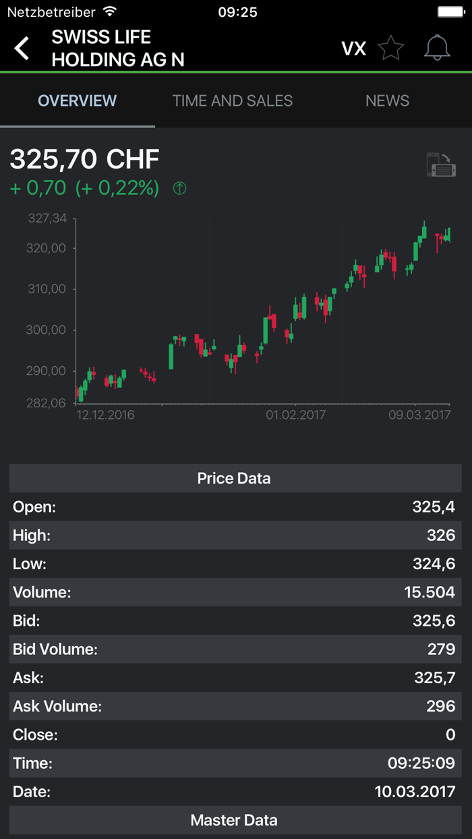Switch to the Time and Sales tab
Viewport: 472px width, 839px height.
[x=233, y=100]
